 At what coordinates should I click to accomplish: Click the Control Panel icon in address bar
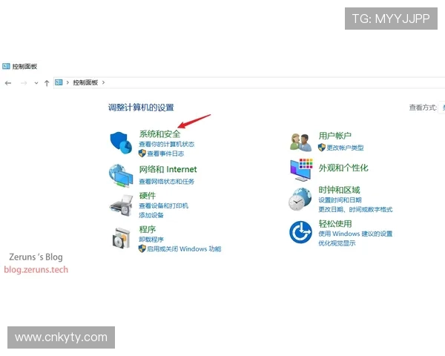[x=59, y=82]
